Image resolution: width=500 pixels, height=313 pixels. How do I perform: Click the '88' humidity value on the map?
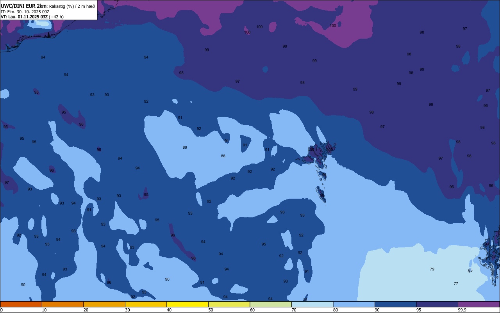point(223,156)
